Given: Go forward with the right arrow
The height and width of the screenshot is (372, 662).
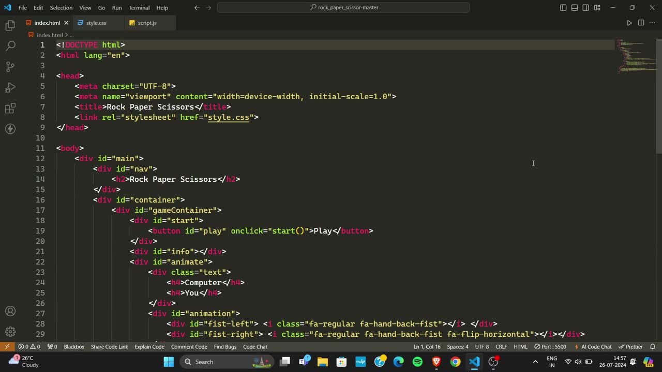Looking at the screenshot, I should pyautogui.click(x=208, y=8).
